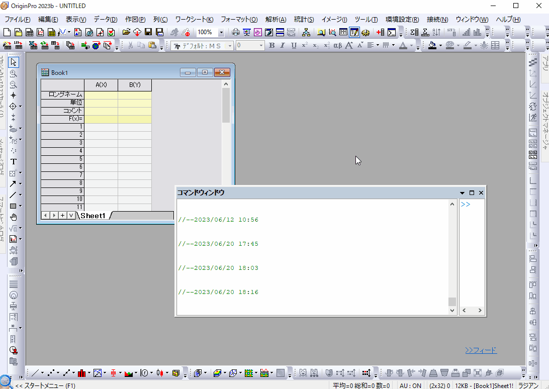Click the Statistics on Columns sigma icon
549x389 pixels.
pos(414,33)
